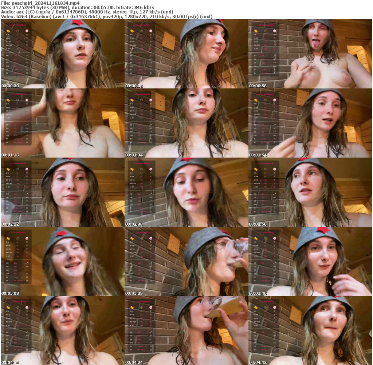Click the clock icon atop the tip menu
The image size is (373, 365).
coord(17,31)
